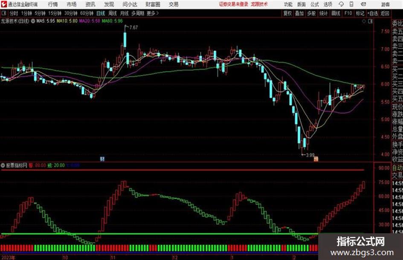Click the month 12 date axis marker
The height and width of the screenshot is (260, 403).
coord(175,257)
